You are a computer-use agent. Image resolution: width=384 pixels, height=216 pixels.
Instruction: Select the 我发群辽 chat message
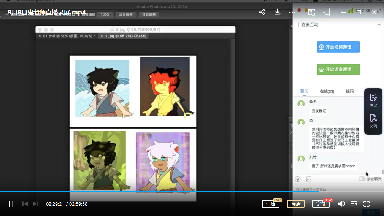click(319, 111)
